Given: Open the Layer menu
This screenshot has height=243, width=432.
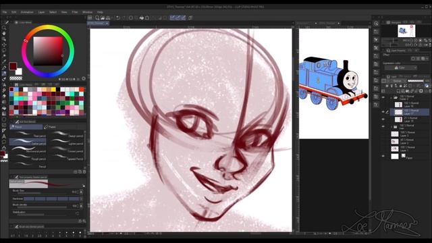Looking at the screenshot, I should pos(41,12).
